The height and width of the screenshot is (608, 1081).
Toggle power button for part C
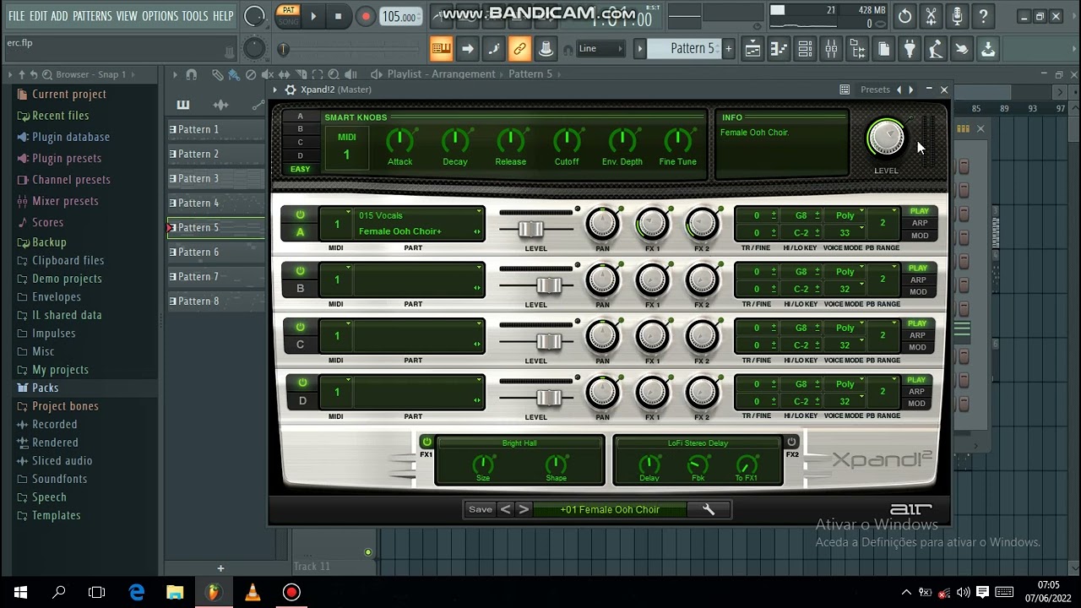click(300, 327)
